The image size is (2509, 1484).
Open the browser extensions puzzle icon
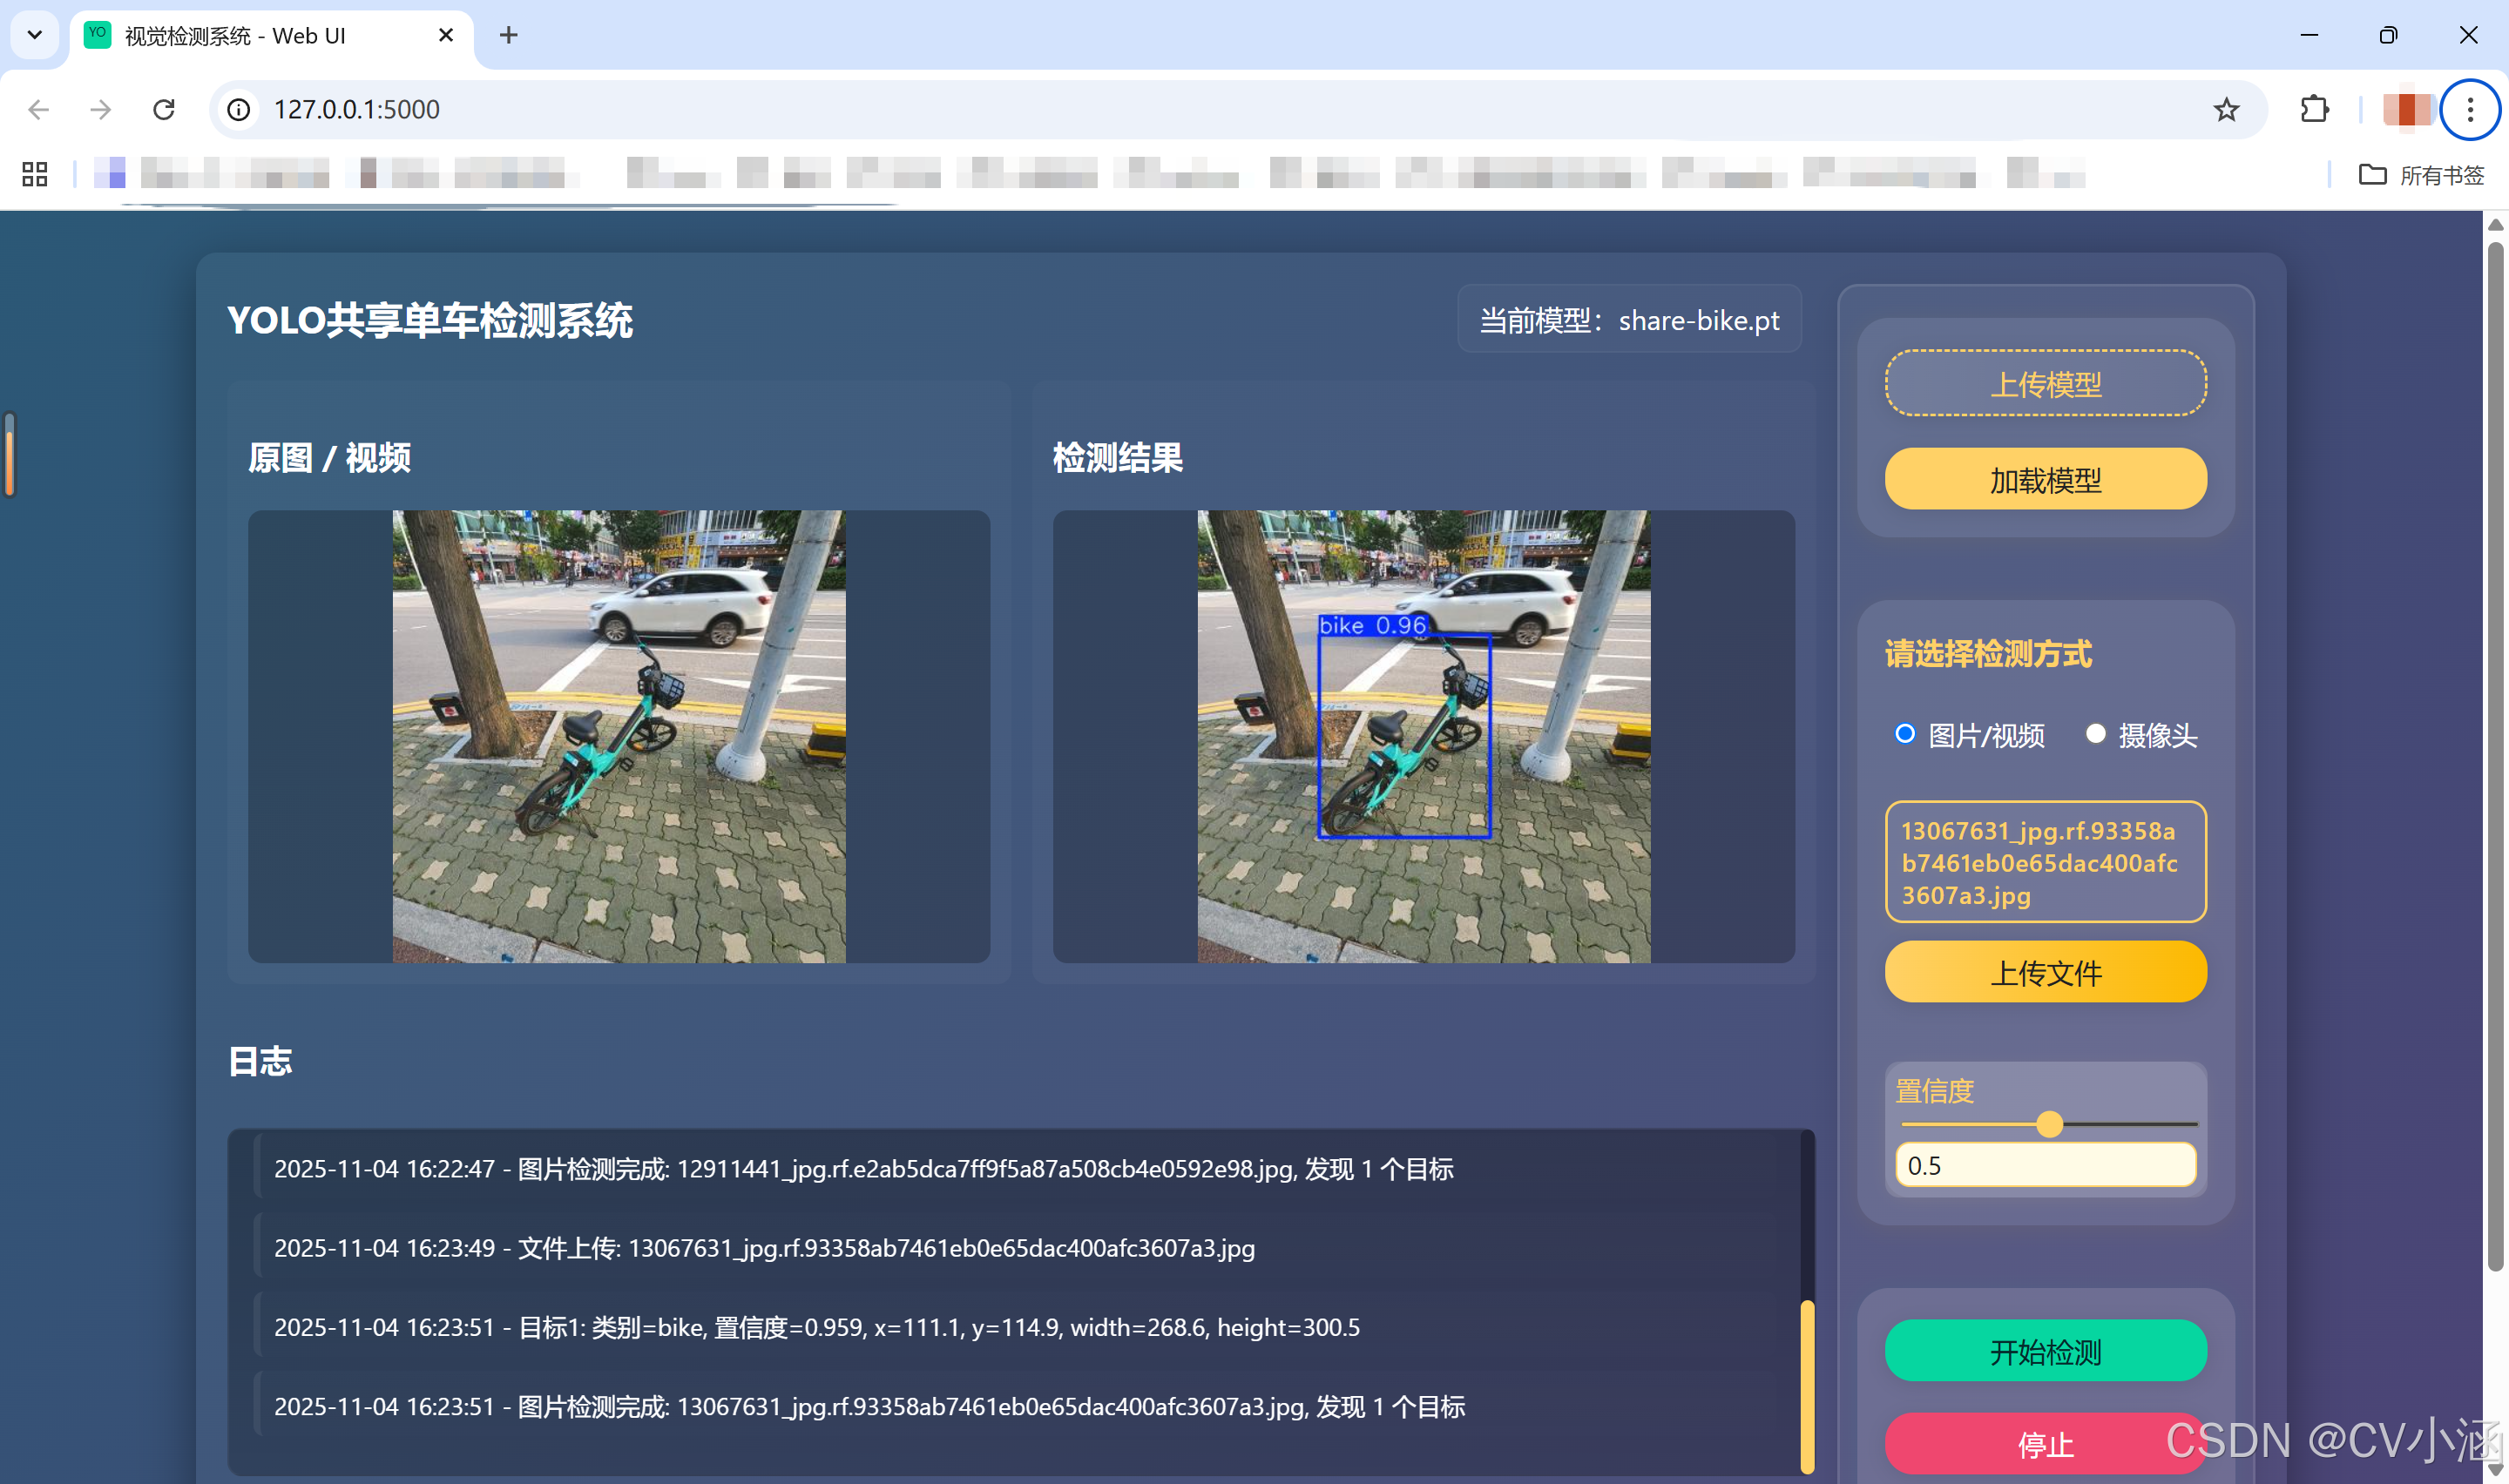2314,109
